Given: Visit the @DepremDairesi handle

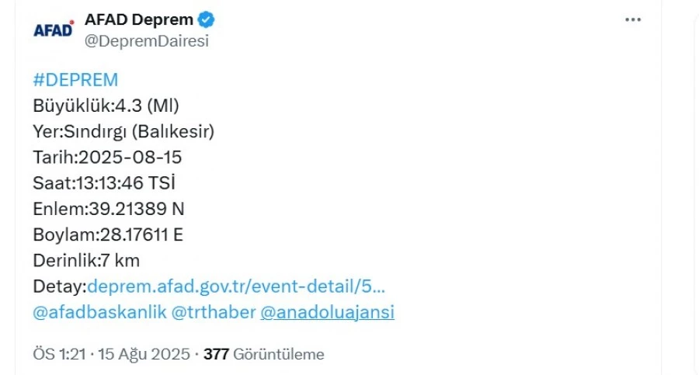Looking at the screenshot, I should coord(147,40).
